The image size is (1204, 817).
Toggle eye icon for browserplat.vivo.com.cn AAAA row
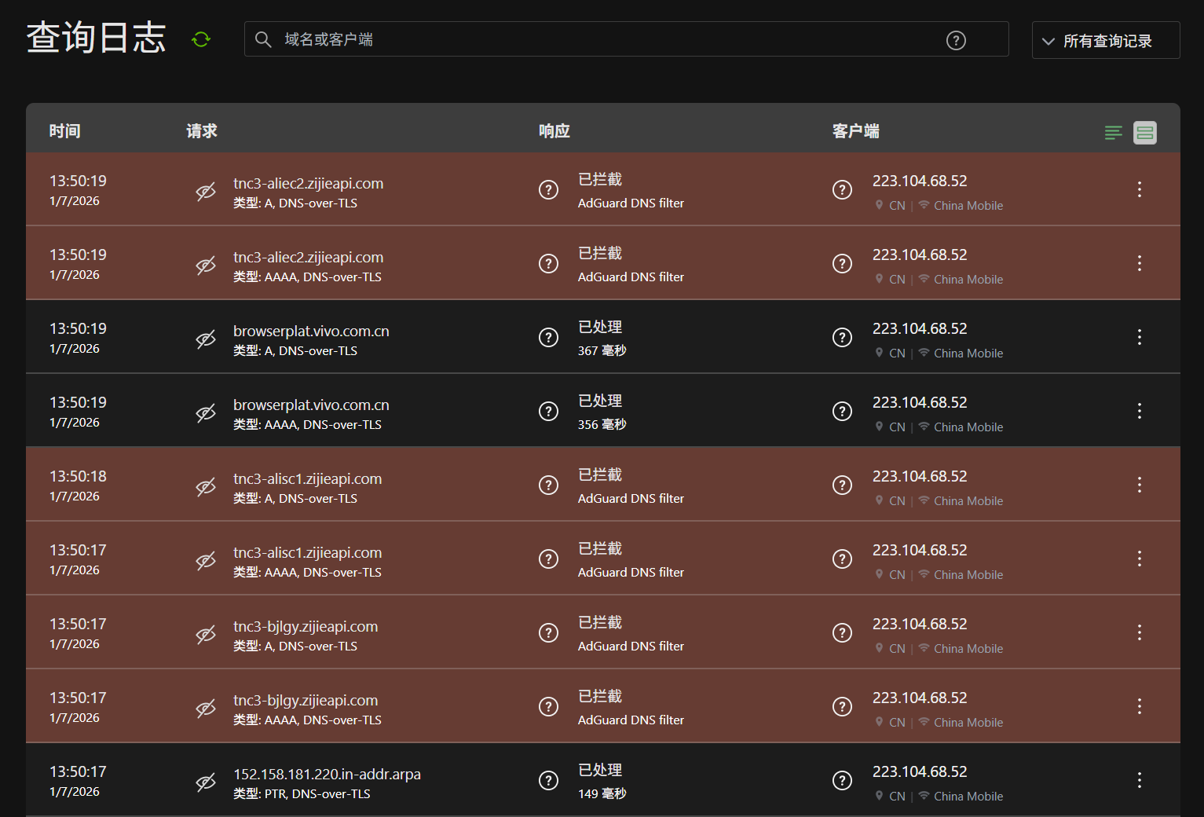[x=206, y=413]
